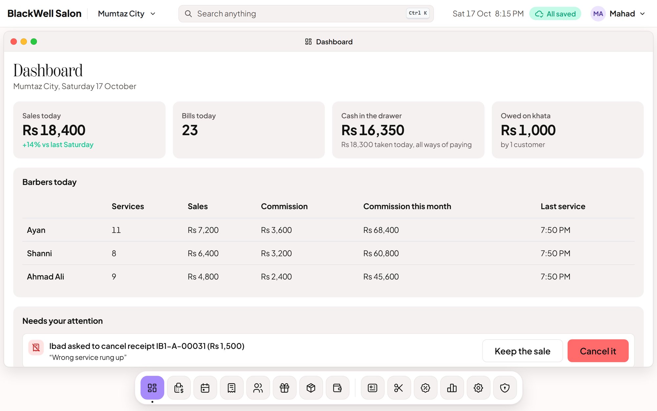The image size is (657, 411).
Task: Click Ayan's monthly commission Rs 68,400
Action: 381,230
